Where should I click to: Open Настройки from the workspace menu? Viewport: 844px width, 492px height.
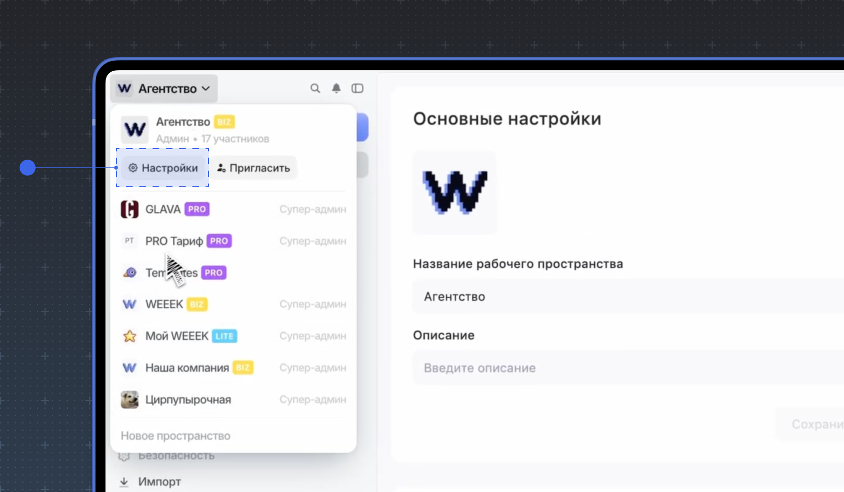pos(162,168)
